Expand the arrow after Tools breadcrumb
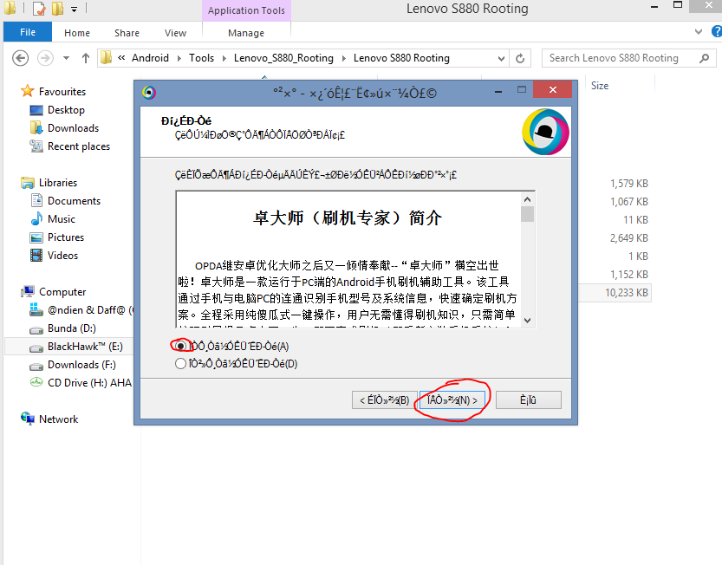Image resolution: width=722 pixels, height=565 pixels. point(224,58)
